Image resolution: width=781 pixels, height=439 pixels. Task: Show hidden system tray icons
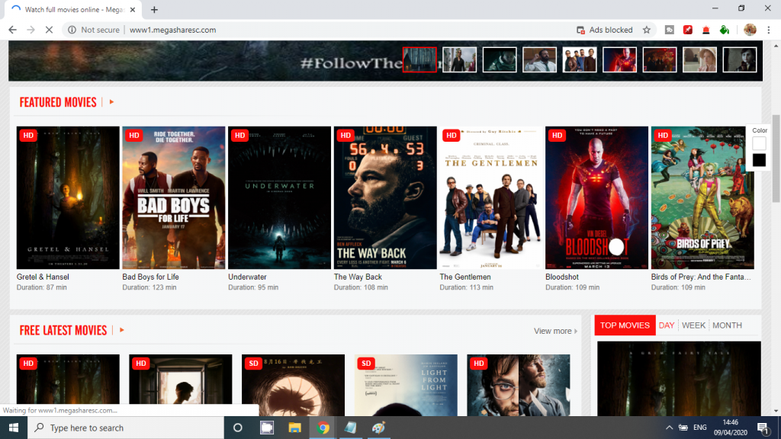click(669, 428)
